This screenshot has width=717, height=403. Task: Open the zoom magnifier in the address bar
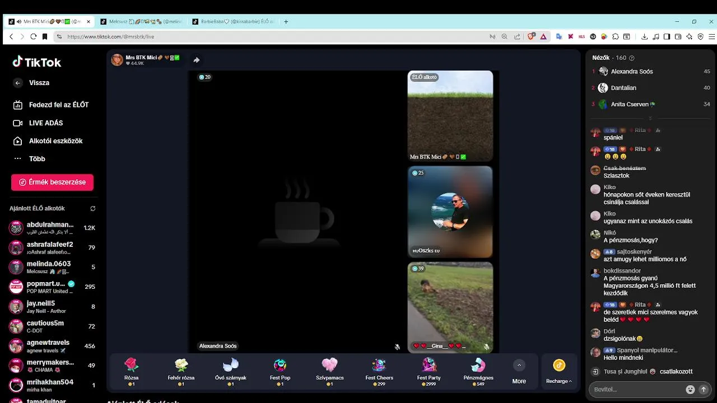[504, 36]
